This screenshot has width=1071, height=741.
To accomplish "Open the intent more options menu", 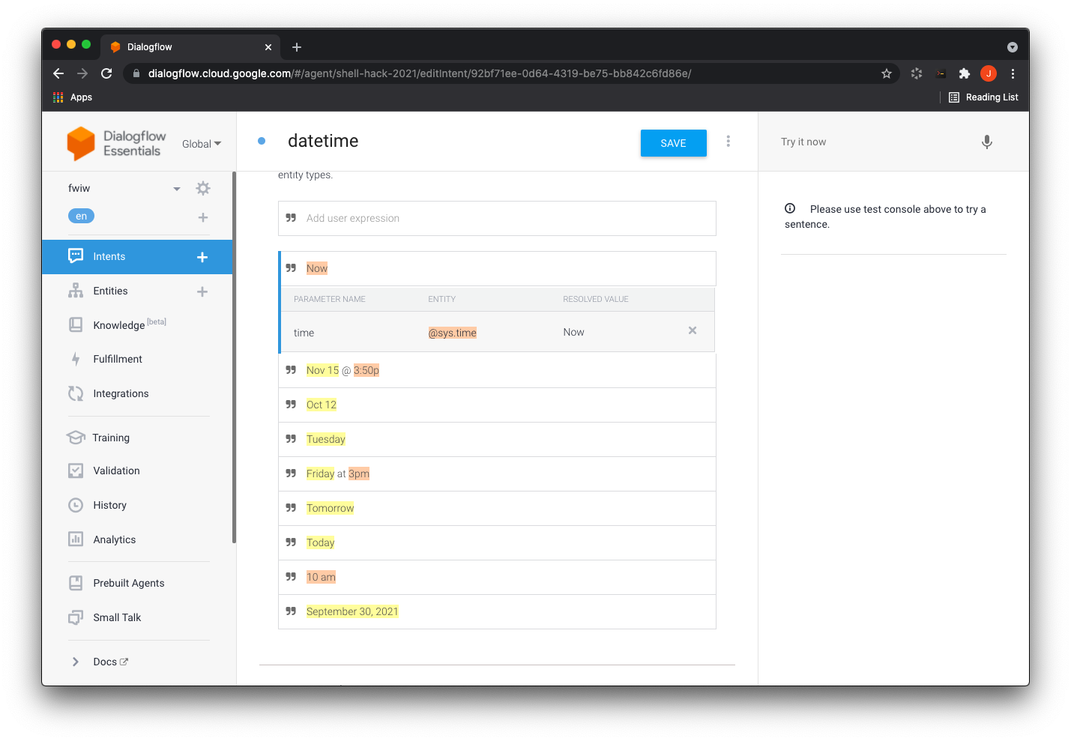I will coord(728,142).
